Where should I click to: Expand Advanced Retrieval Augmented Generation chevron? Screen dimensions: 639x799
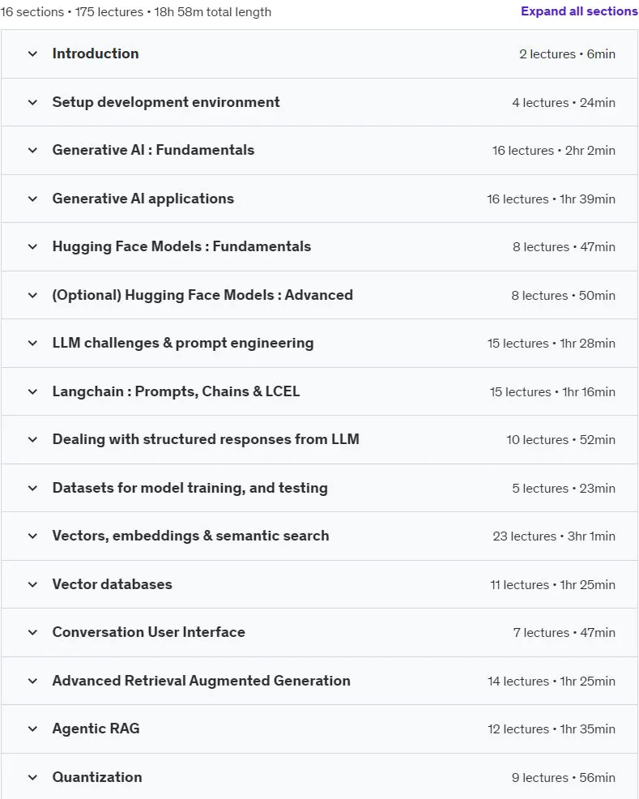coord(32,681)
